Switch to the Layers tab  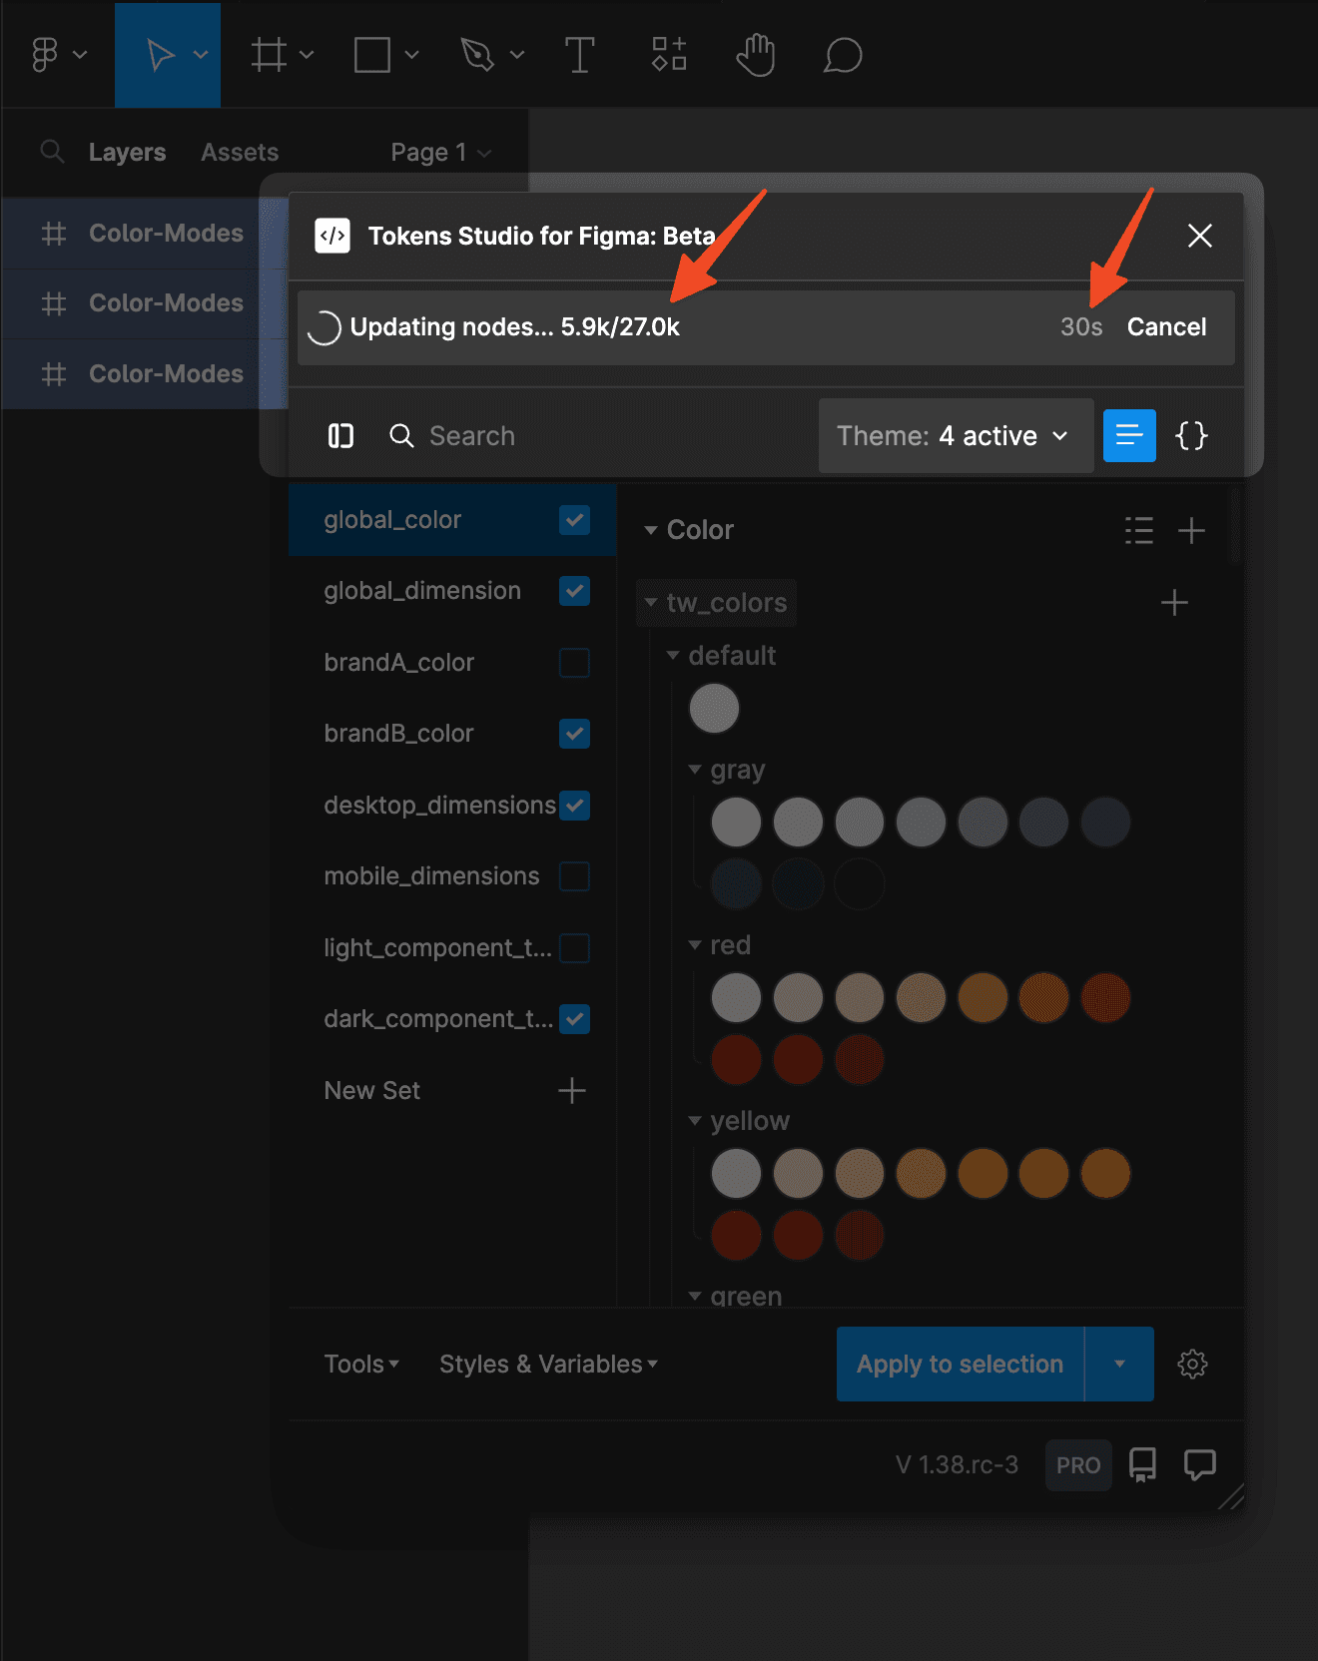pyautogui.click(x=127, y=152)
